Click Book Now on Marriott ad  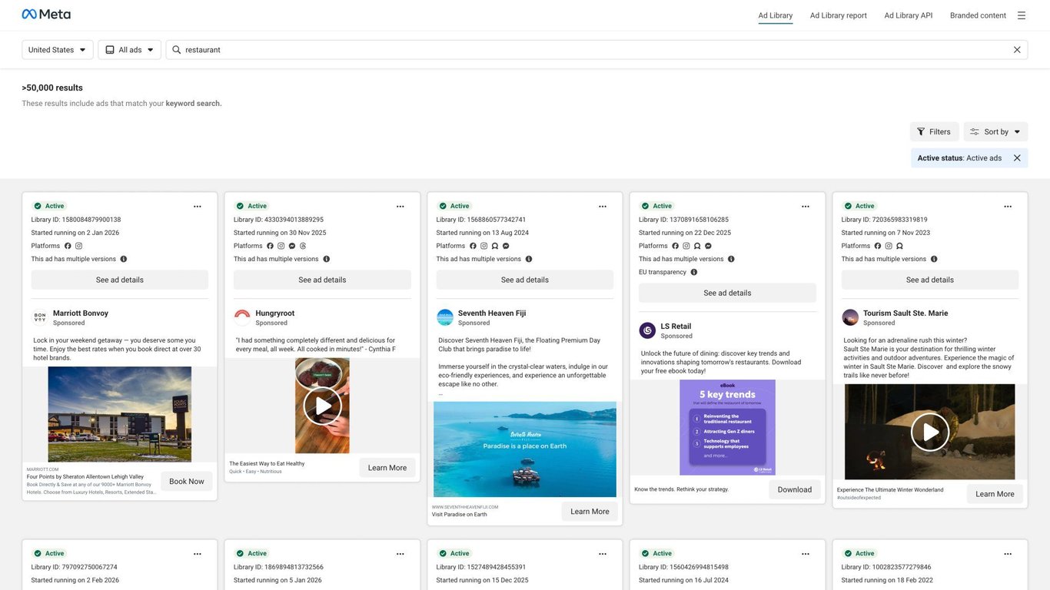click(187, 482)
